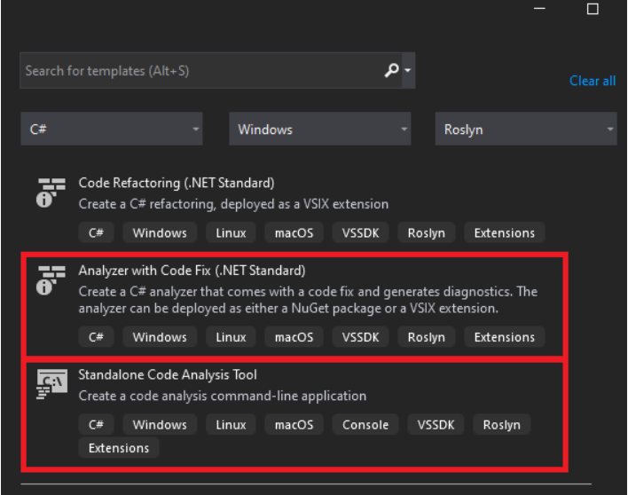Click Linux tag under Analyzer with Code Fix
The image size is (628, 495).
pyautogui.click(x=231, y=337)
